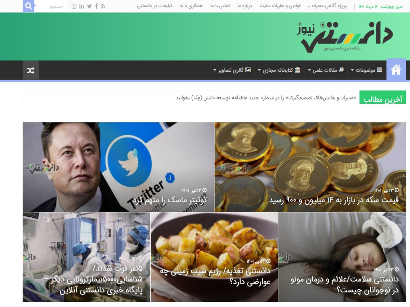Click the random article shuffle icon

[31, 70]
